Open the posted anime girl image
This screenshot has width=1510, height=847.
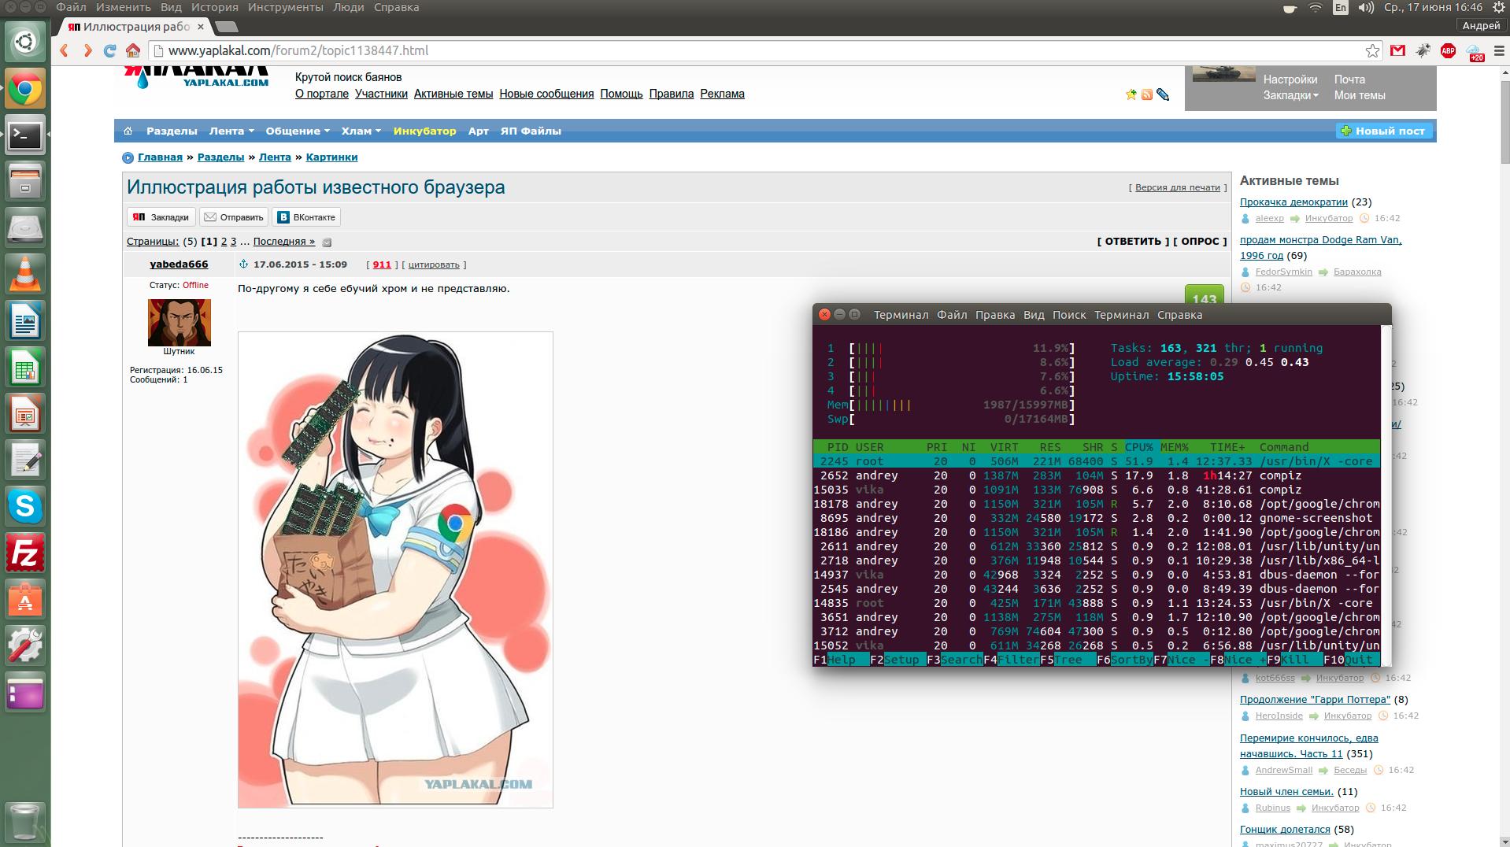[x=395, y=570]
